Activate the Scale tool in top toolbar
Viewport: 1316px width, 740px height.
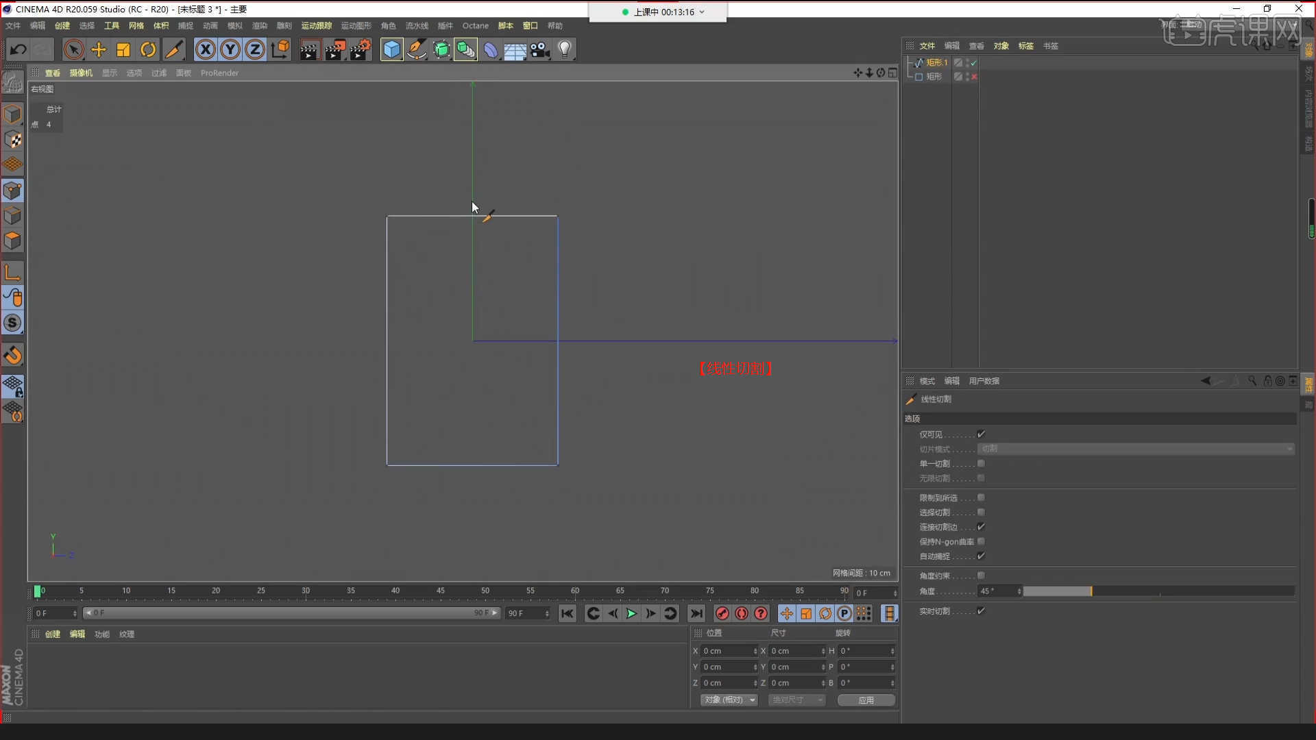123,49
